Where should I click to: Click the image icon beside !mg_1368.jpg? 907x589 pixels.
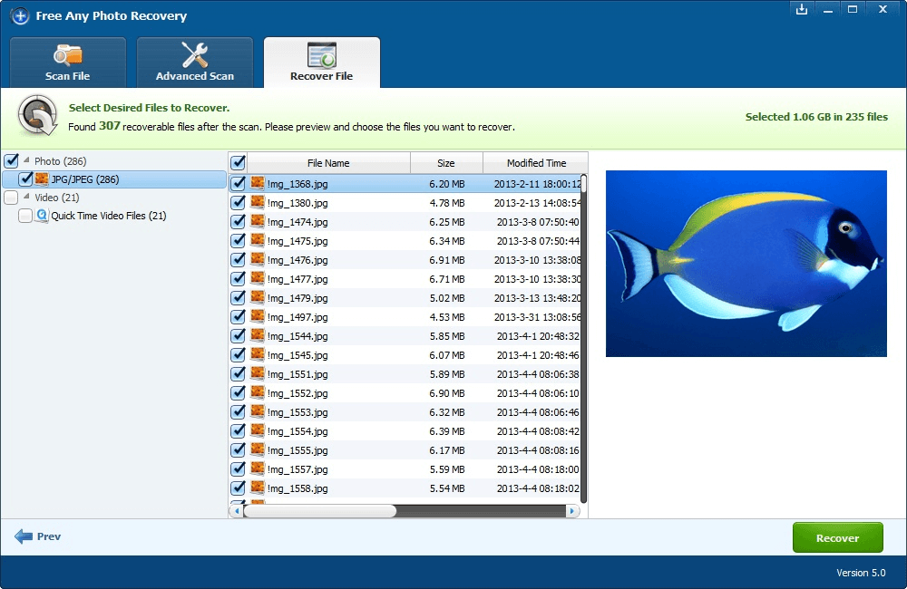(257, 183)
